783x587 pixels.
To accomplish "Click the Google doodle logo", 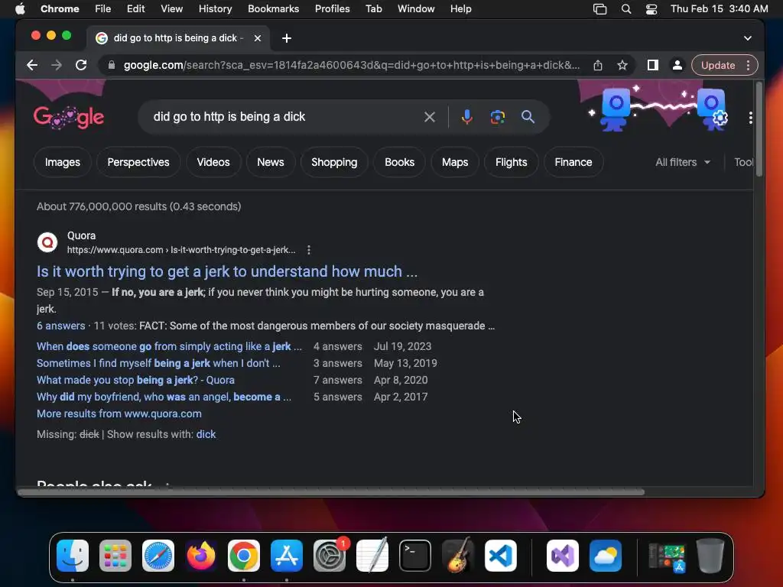I will (69, 118).
